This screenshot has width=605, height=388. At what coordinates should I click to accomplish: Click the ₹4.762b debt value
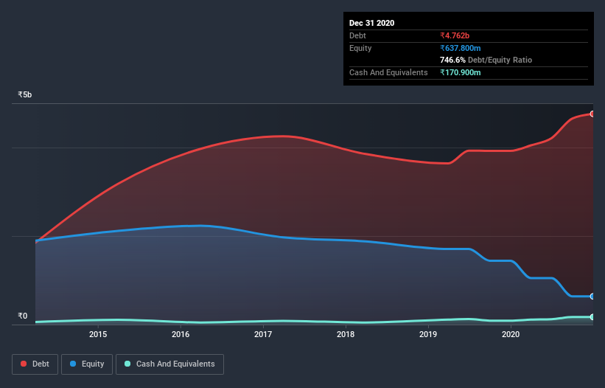pyautogui.click(x=455, y=35)
